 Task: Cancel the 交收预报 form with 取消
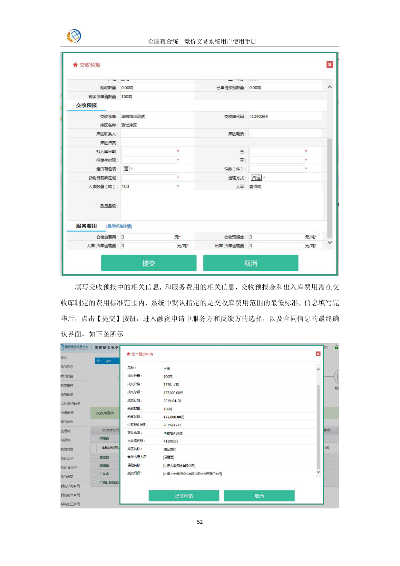pos(250,263)
